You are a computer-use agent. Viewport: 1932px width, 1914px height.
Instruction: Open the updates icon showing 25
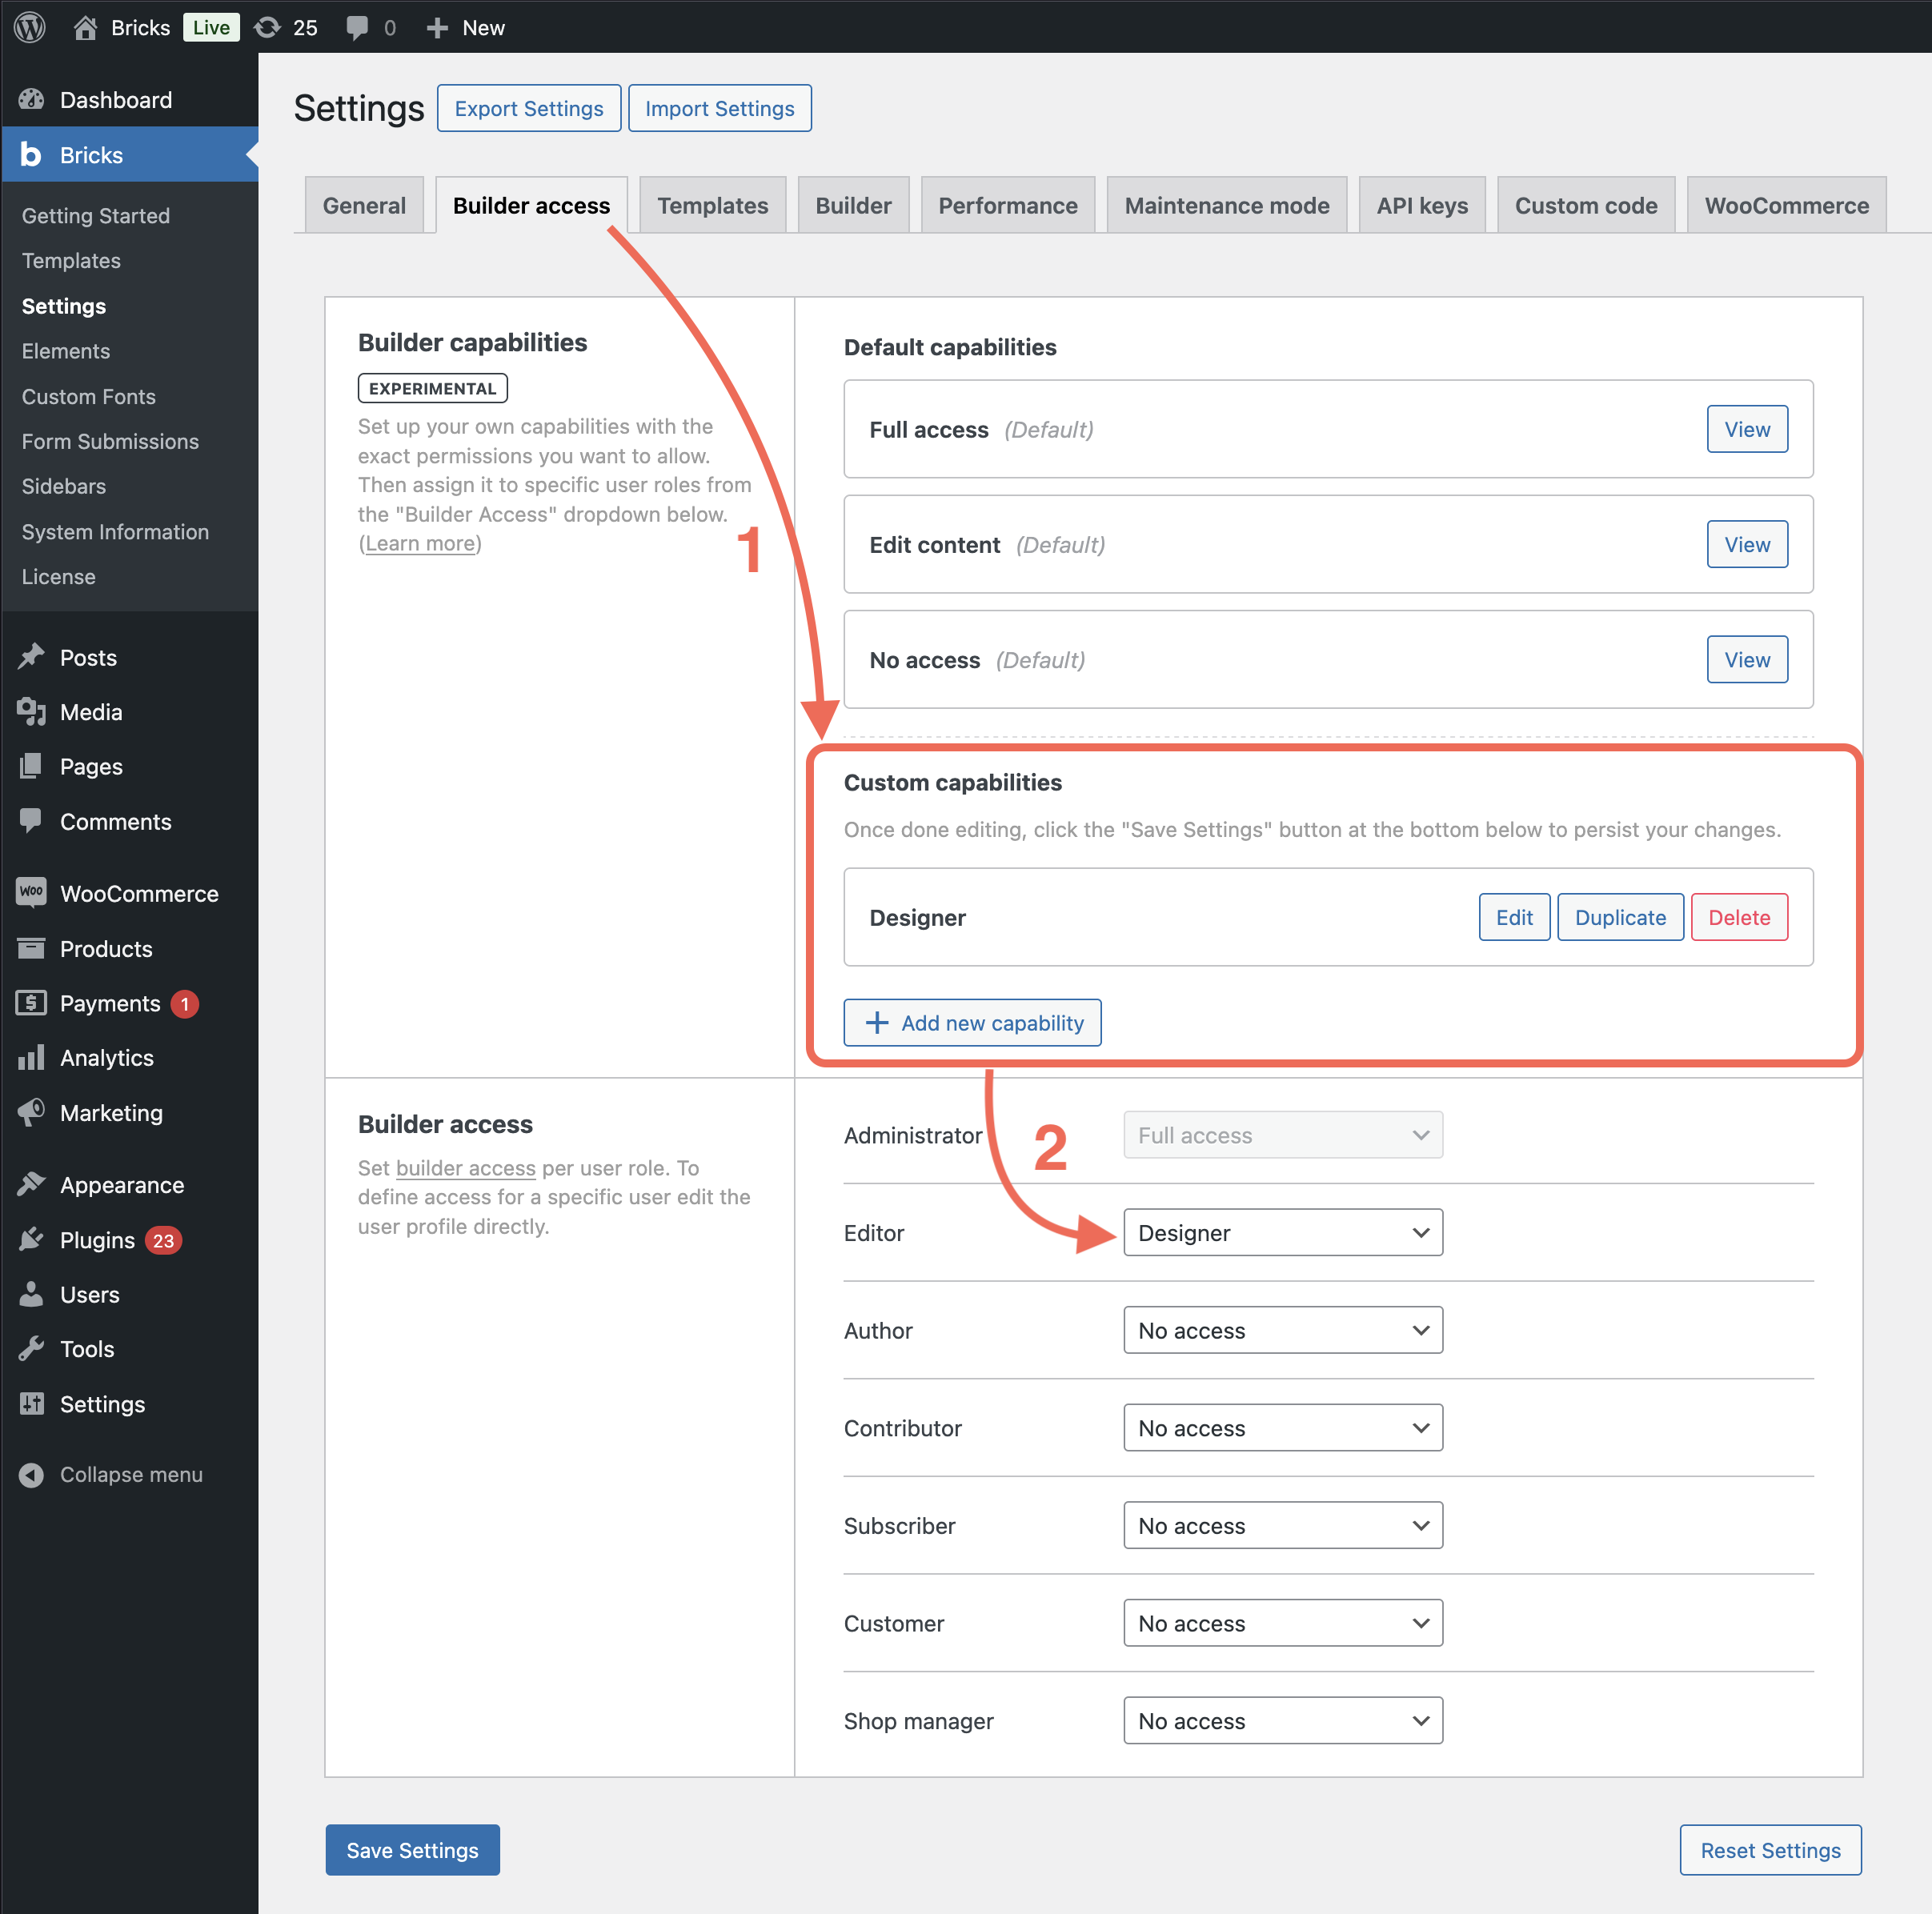[267, 27]
